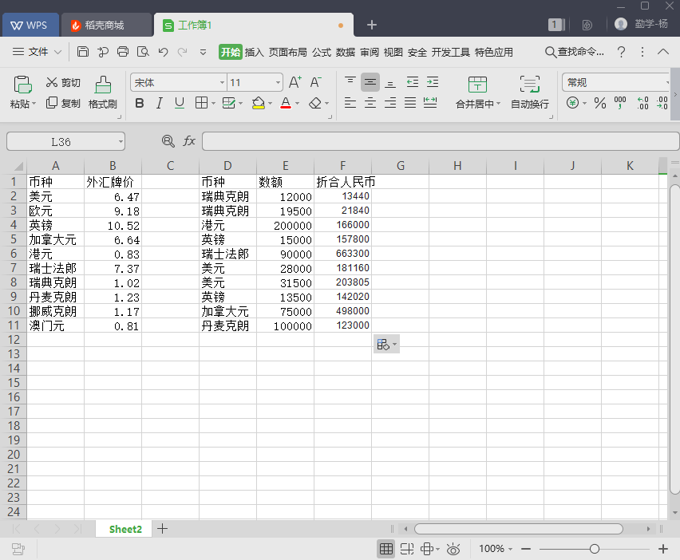
Task: Justify text alignment
Action: tap(410, 103)
